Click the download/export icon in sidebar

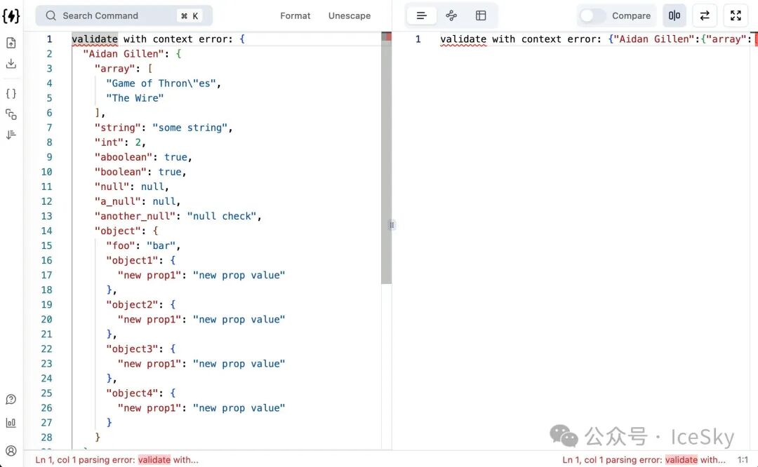click(x=11, y=64)
